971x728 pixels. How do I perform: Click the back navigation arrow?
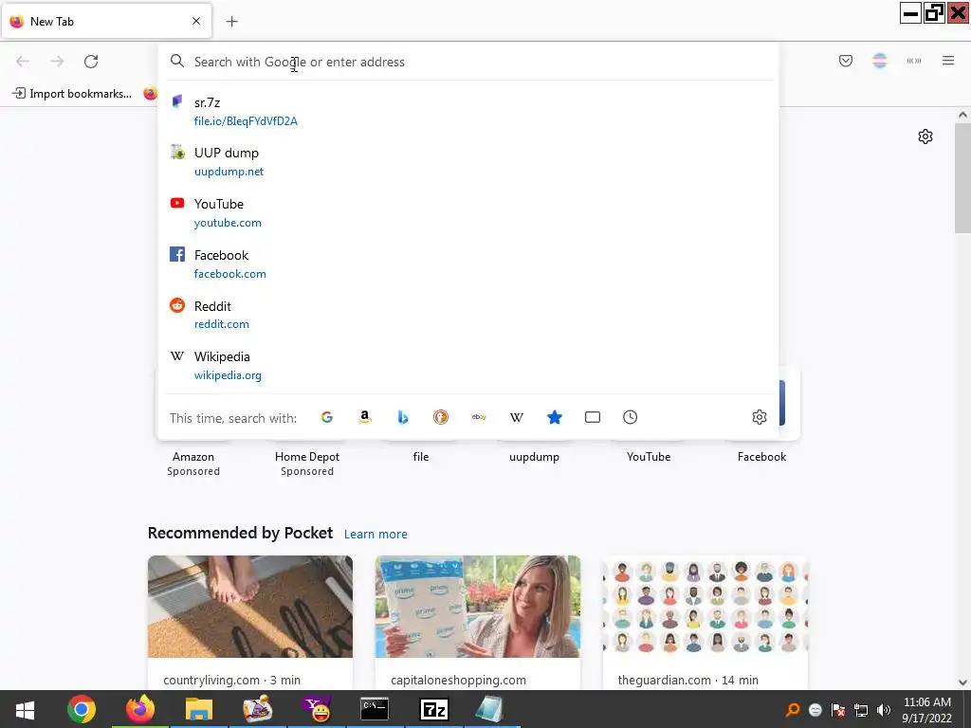coord(23,62)
